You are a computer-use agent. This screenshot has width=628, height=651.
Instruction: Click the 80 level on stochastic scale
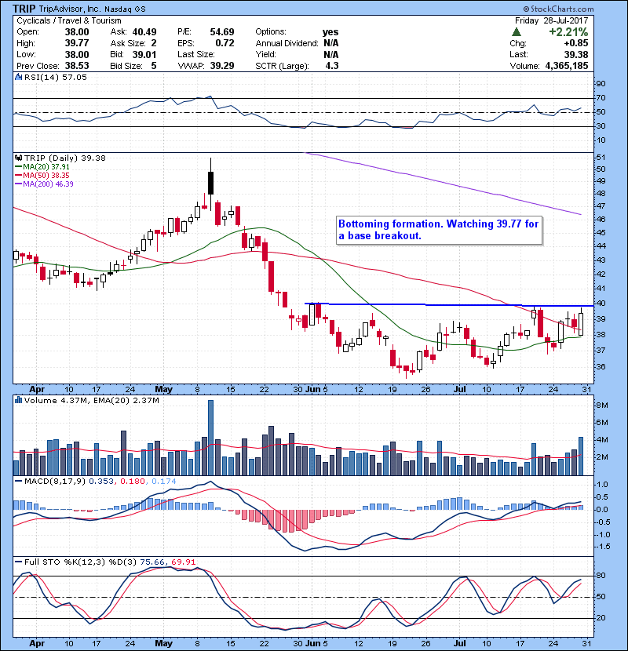(601, 576)
